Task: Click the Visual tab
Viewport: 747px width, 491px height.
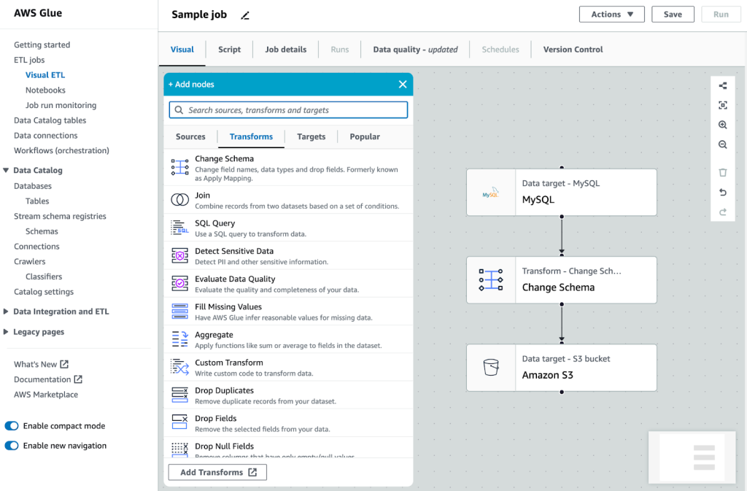Action: [x=182, y=50]
